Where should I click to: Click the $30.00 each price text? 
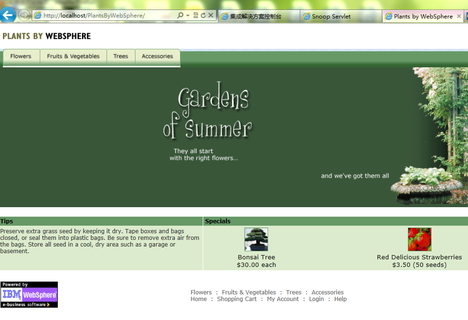click(x=256, y=265)
